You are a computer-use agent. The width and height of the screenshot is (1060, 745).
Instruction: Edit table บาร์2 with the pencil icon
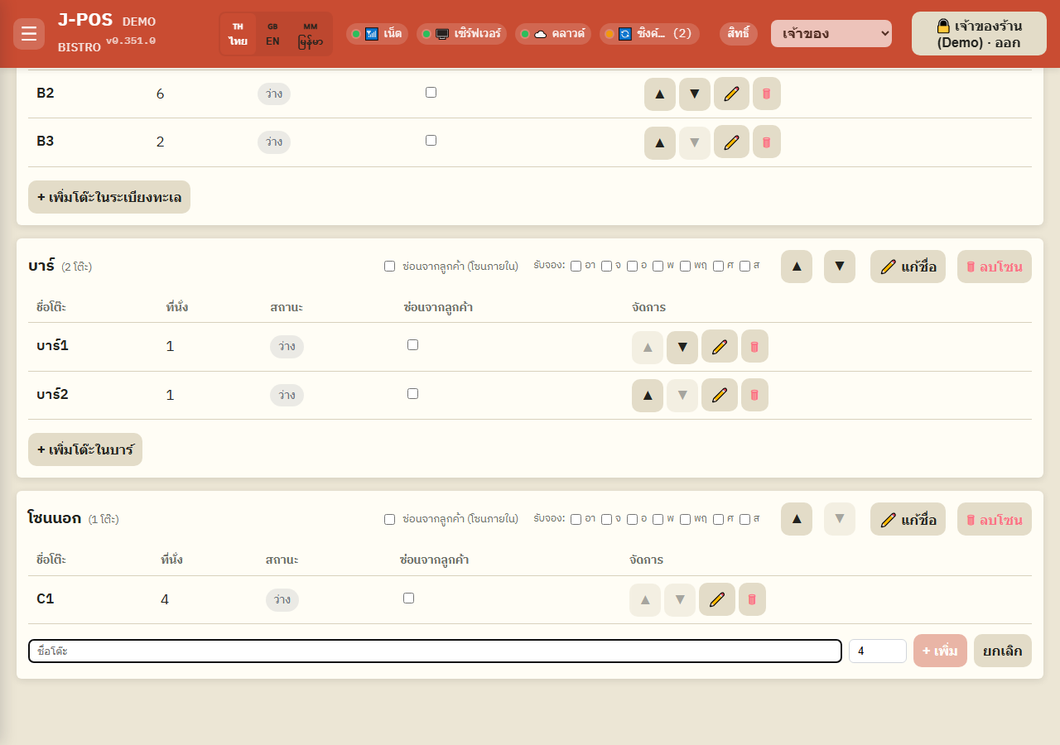coord(720,395)
